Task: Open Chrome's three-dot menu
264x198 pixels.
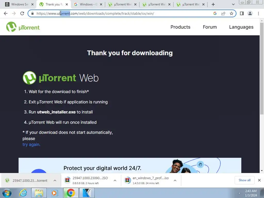Action: coord(258,13)
